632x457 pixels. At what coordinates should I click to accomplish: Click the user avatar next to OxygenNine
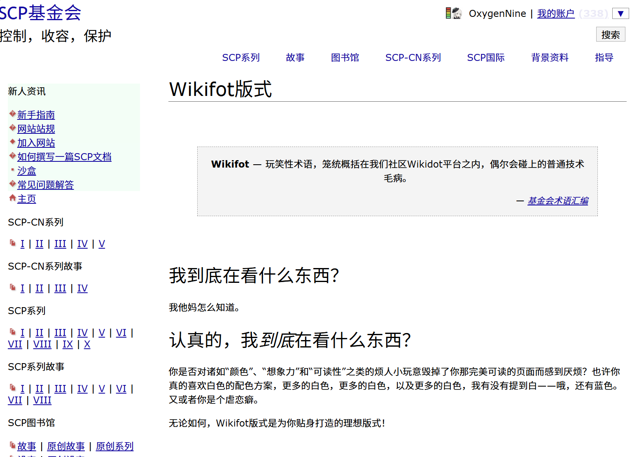point(457,14)
